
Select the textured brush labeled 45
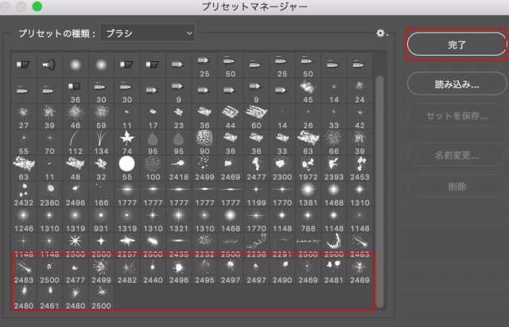click(305, 89)
